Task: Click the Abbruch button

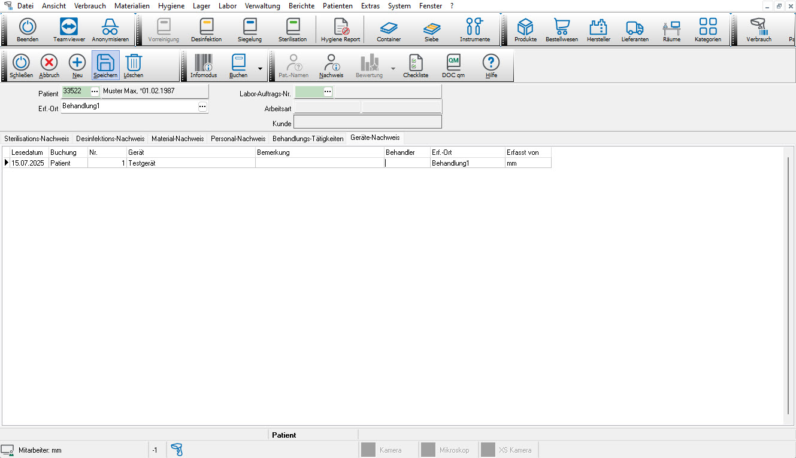Action: (x=49, y=65)
